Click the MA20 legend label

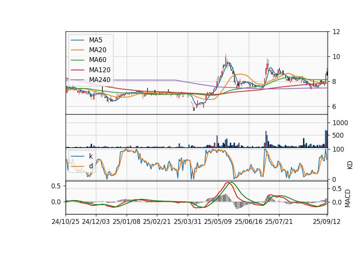[x=97, y=50]
